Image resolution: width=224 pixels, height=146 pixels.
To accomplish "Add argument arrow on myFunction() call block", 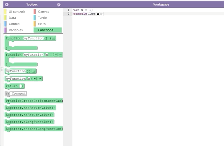I will pyautogui.click(x=34, y=71).
